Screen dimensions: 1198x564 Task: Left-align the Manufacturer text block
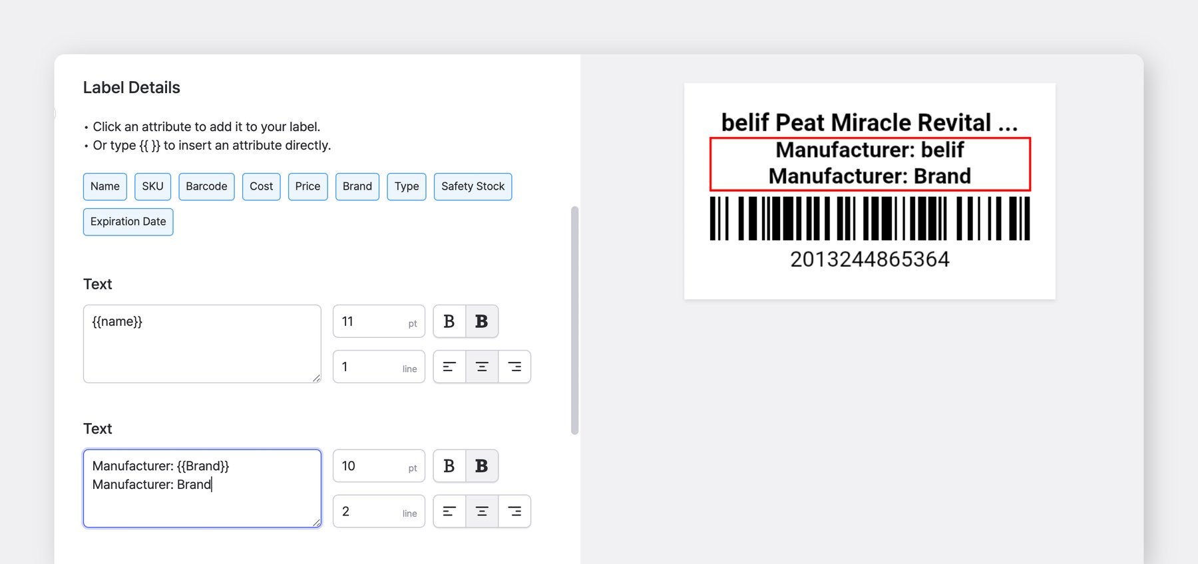tap(449, 511)
